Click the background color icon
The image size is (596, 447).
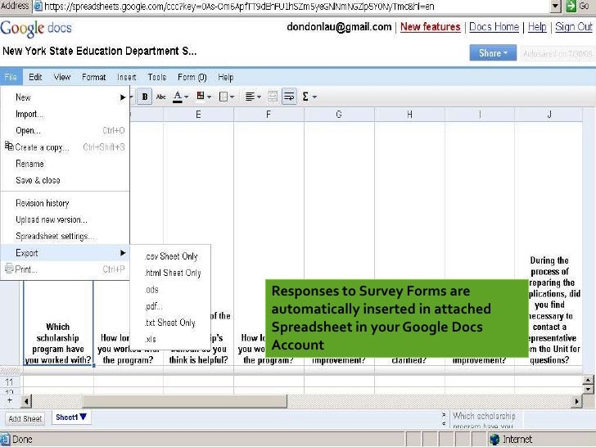coord(201,96)
